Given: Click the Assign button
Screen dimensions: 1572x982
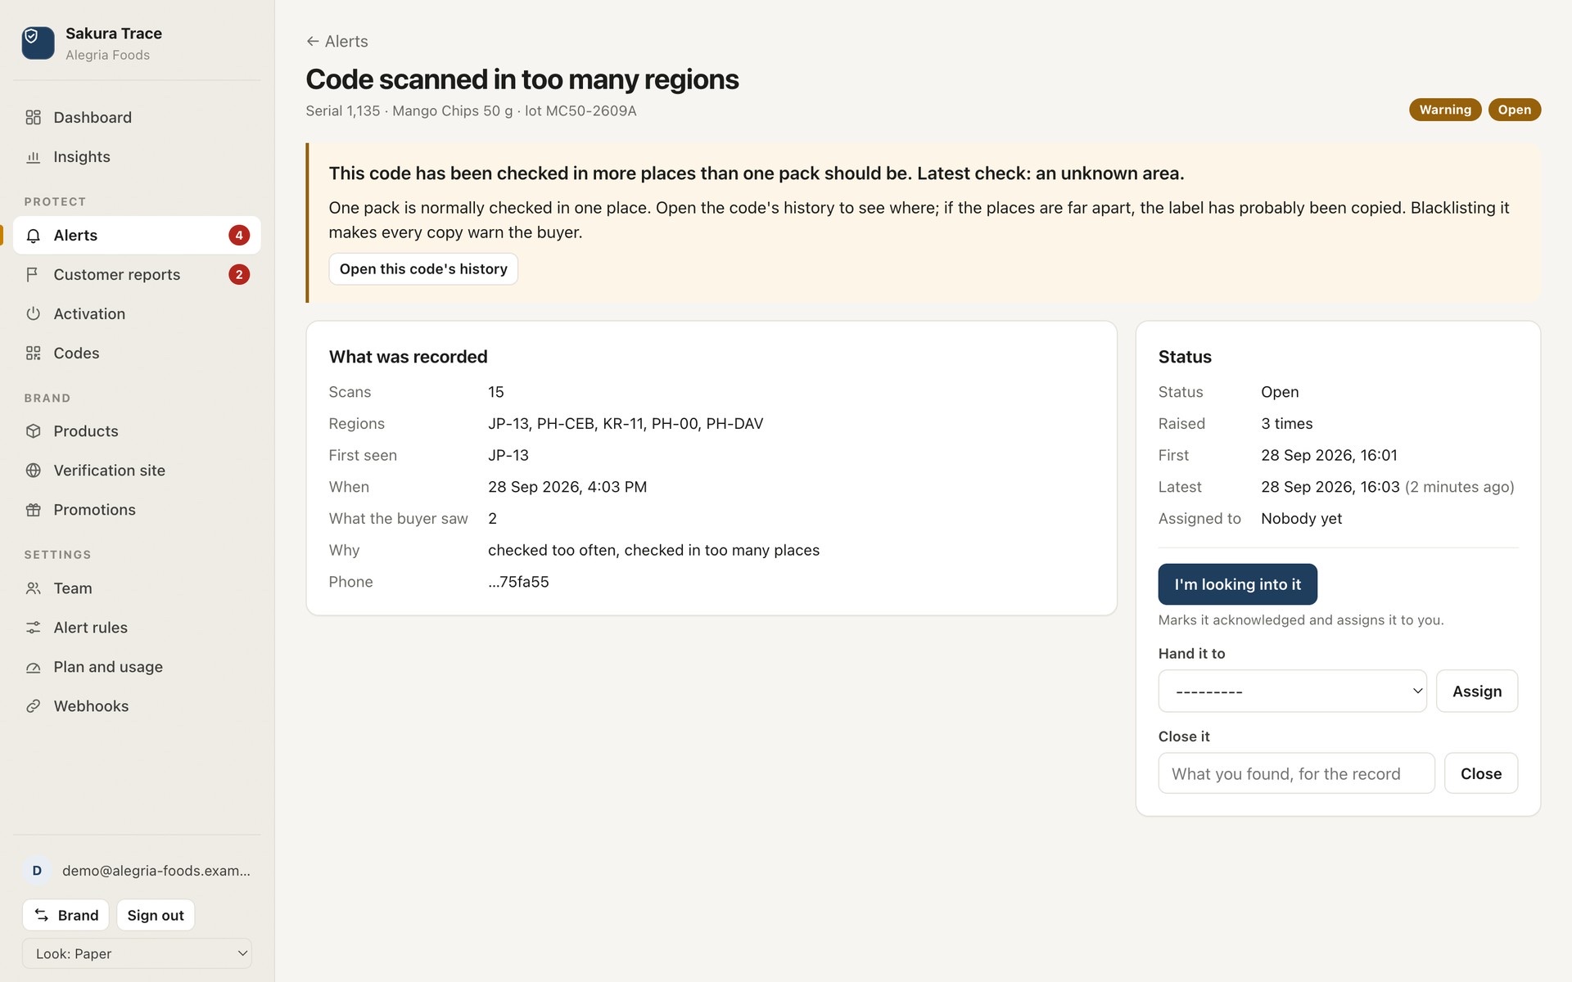Looking at the screenshot, I should click(1477, 691).
